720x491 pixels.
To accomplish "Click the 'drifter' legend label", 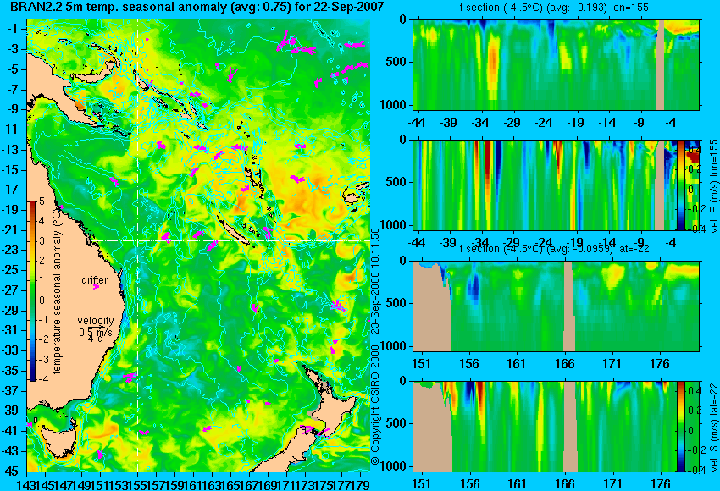I will [95, 280].
